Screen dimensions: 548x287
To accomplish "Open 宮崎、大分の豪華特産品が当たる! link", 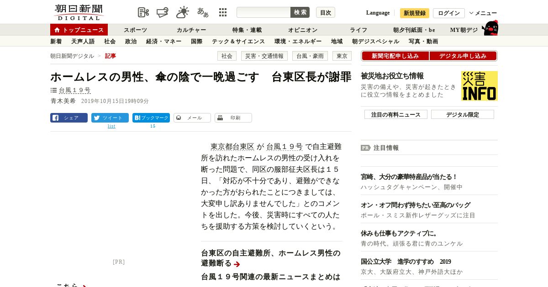I will 409,177.
